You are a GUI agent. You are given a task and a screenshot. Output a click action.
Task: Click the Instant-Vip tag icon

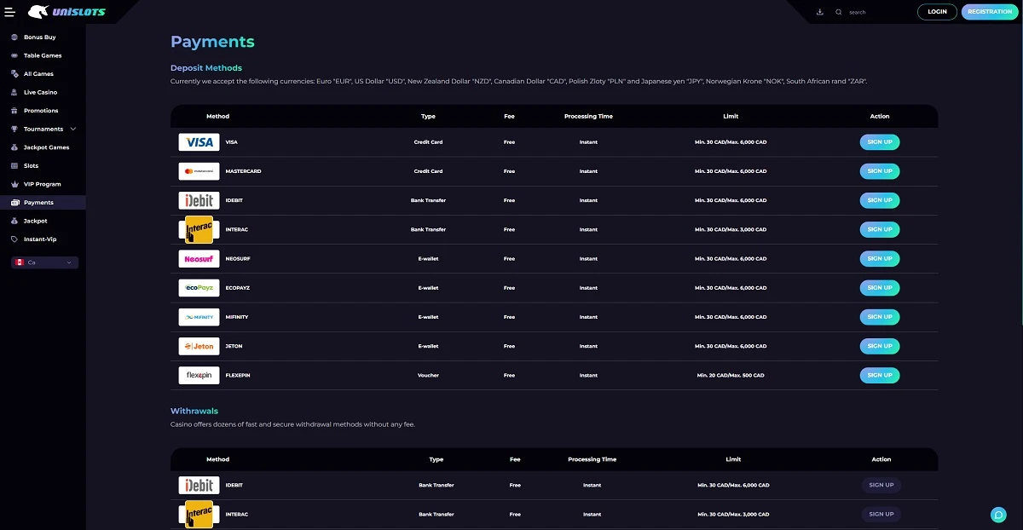[14, 239]
